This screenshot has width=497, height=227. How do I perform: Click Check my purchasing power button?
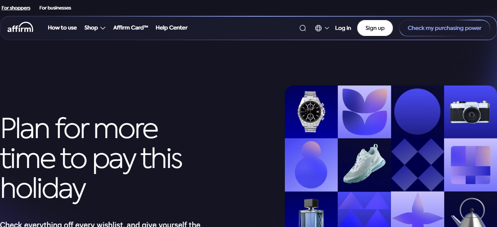tap(444, 28)
